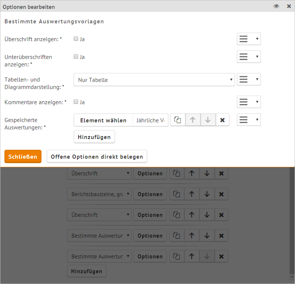Delete the first Überschrift row
The image size is (295, 284).
tap(221, 173)
